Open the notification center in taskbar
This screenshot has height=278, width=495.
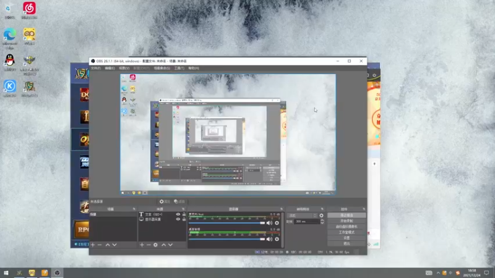point(486,273)
